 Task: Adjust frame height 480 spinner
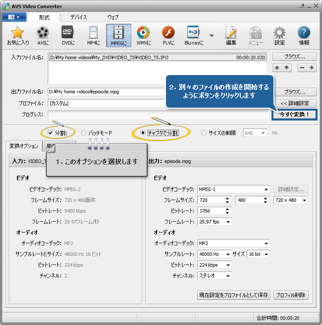coord(266,200)
